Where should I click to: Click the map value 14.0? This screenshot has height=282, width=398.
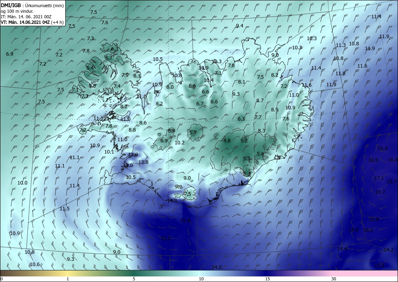217,267
